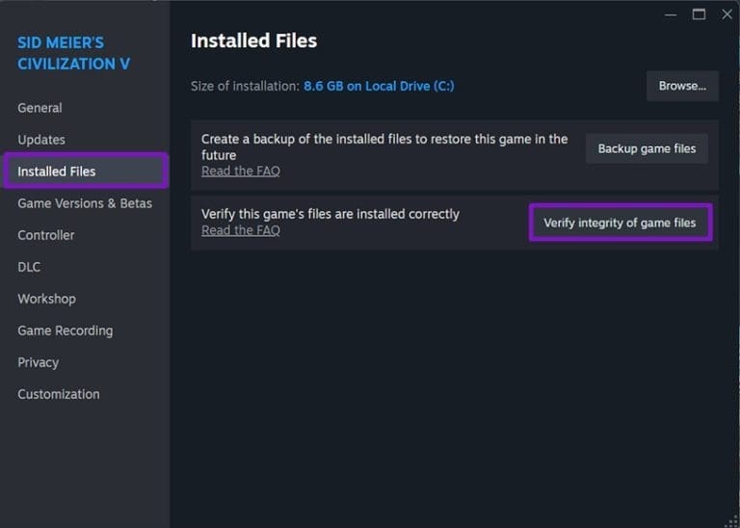Viewport: 740px width, 528px height.
Task: Verify integrity of game files
Action: coord(621,223)
